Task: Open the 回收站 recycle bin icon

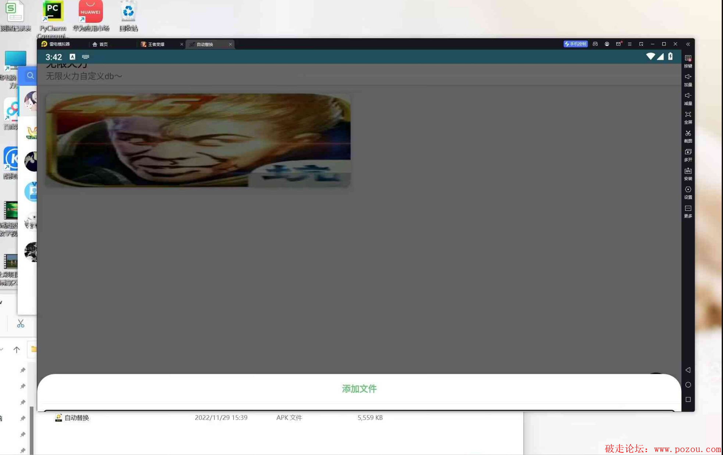Action: [128, 16]
